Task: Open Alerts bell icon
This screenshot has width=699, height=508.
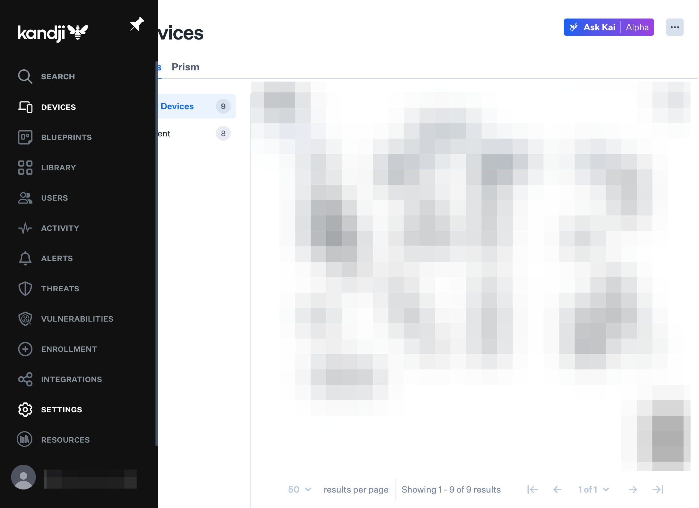Action: [25, 258]
